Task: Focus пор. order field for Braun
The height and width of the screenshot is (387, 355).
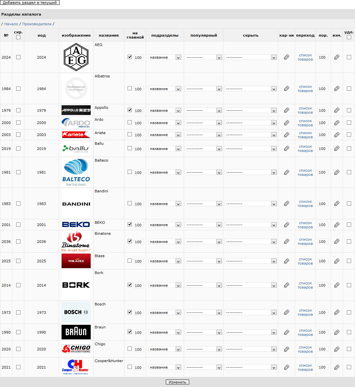Action: (323, 332)
